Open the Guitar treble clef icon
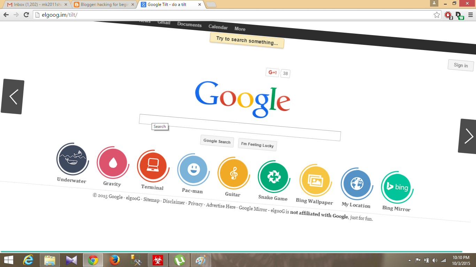 click(x=233, y=173)
